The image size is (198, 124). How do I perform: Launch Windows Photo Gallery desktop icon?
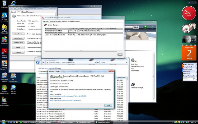tap(4, 100)
